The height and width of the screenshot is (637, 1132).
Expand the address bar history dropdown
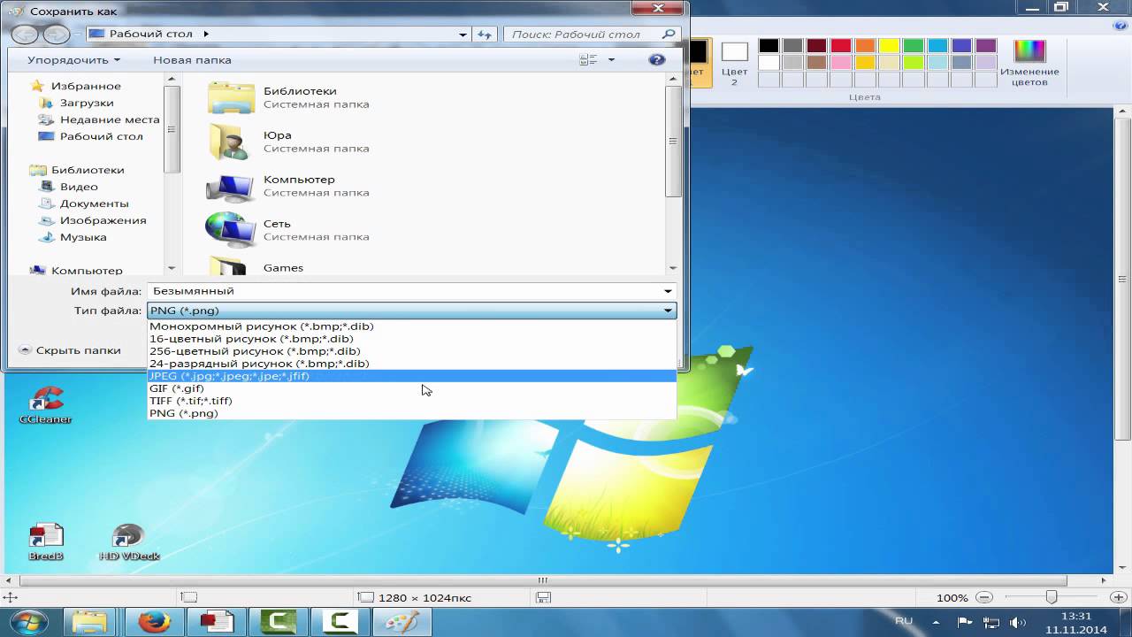(463, 35)
